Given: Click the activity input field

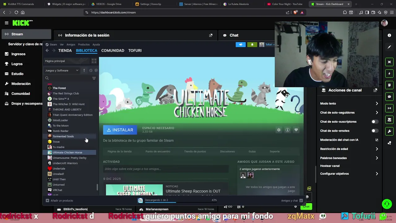Looking at the screenshot, I should 166,169.
